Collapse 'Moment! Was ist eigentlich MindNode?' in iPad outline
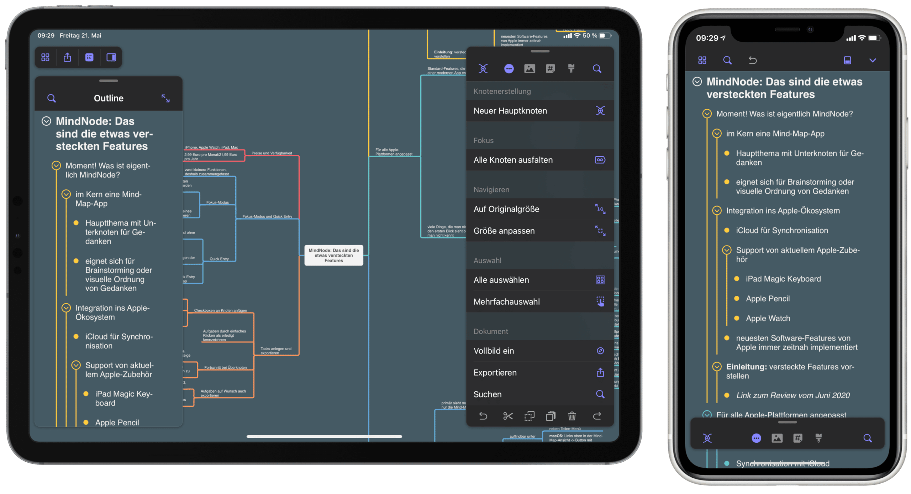Image resolution: width=911 pixels, height=494 pixels. pos(56,165)
